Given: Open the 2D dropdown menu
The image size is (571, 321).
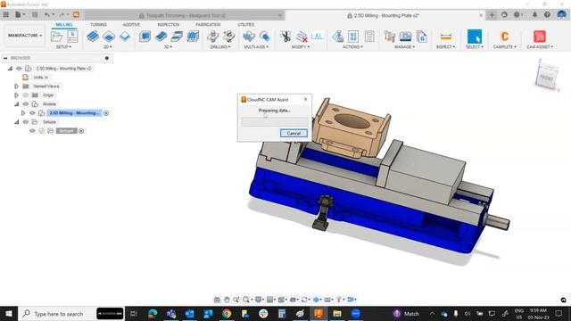Looking at the screenshot, I should pos(107,47).
